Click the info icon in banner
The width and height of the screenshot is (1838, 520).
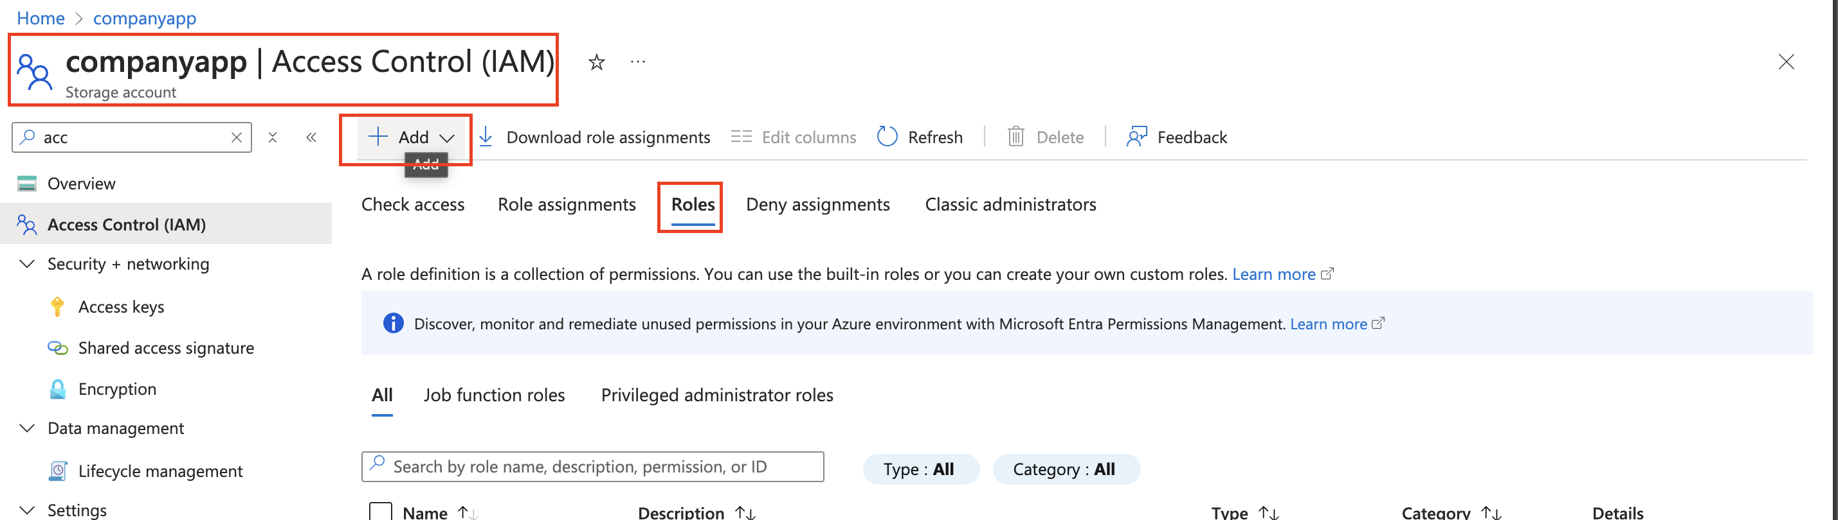(393, 324)
